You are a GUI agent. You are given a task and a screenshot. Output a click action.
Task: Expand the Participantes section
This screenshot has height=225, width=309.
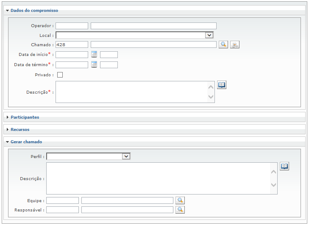25,117
